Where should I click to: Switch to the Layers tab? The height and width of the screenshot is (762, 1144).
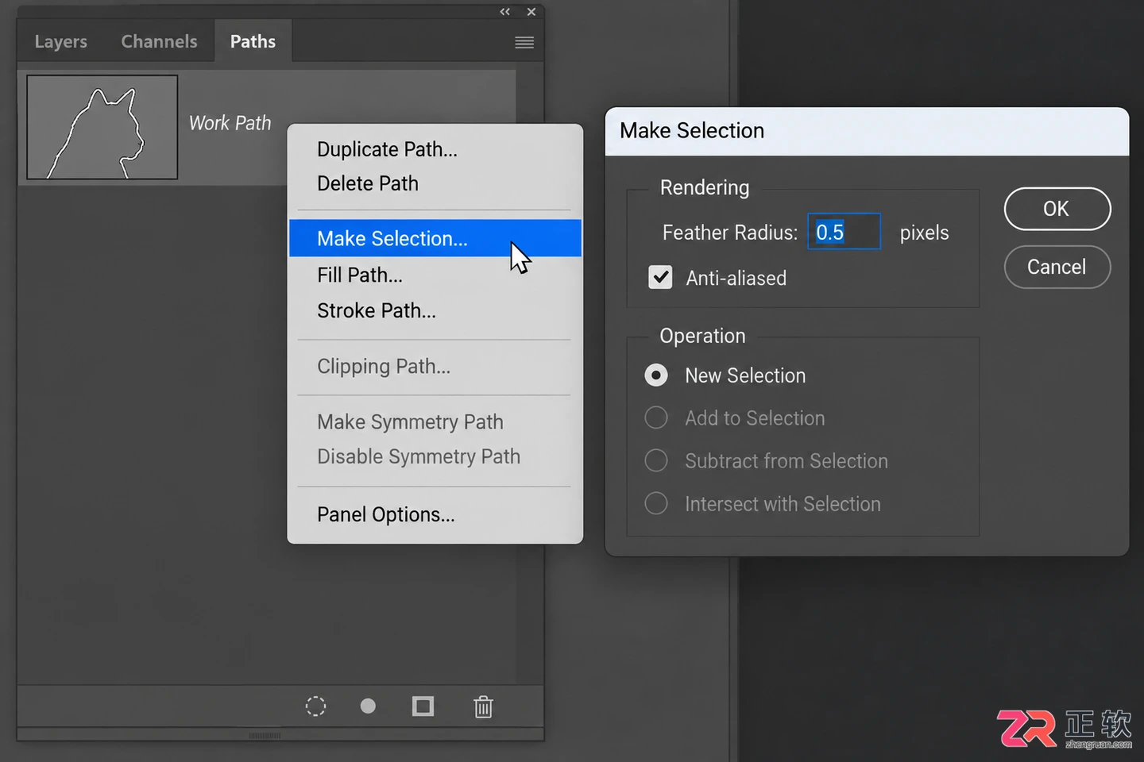click(x=61, y=41)
